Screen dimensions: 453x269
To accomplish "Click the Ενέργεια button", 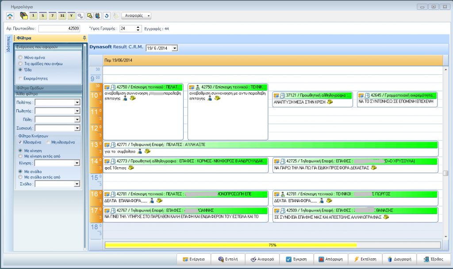I will (x=194, y=259).
